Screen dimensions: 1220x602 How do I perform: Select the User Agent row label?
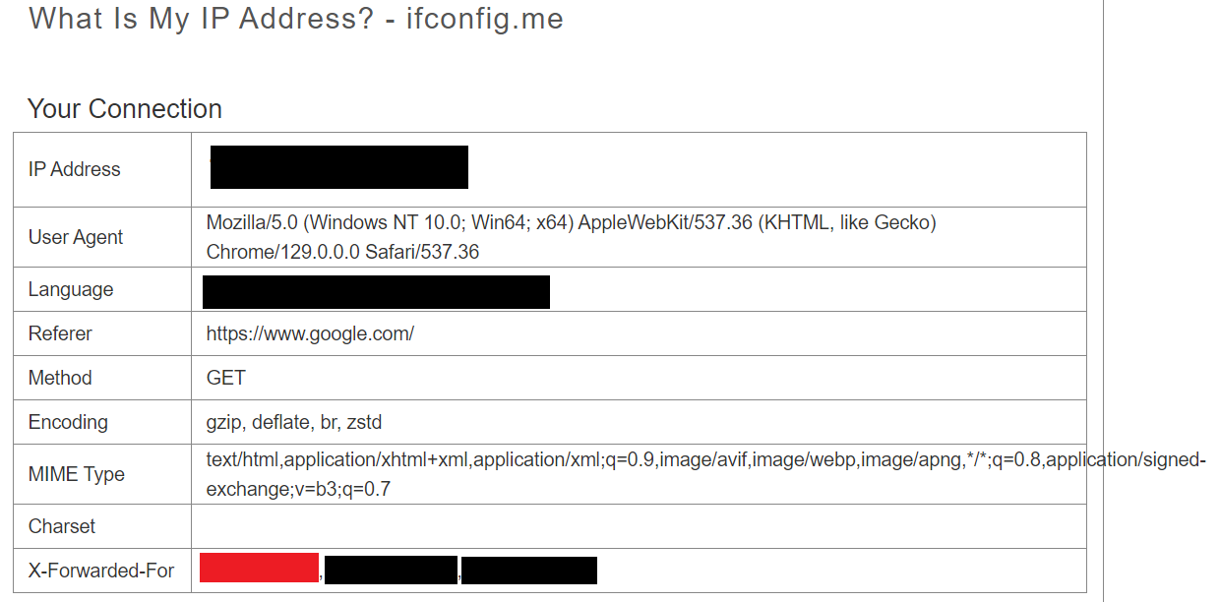pyautogui.click(x=76, y=237)
